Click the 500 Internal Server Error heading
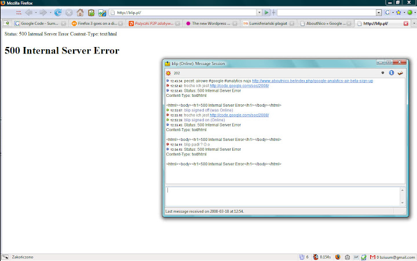Screen dimensions: 417x261 pyautogui.click(x=62, y=50)
